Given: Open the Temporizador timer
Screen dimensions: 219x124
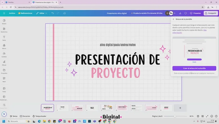Looking at the screenshot, I should coord(39,116).
